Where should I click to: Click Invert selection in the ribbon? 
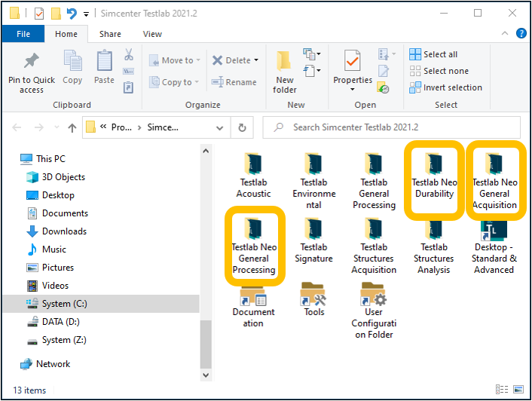pos(445,87)
